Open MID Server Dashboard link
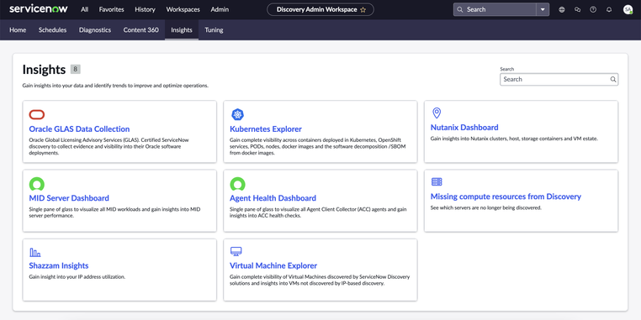The image size is (641, 320). (69, 198)
